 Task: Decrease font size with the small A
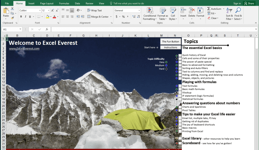(x=57, y=11)
